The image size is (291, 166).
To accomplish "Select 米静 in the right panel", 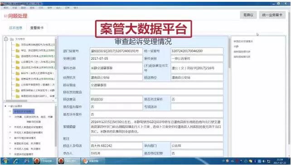I will 236,47.
